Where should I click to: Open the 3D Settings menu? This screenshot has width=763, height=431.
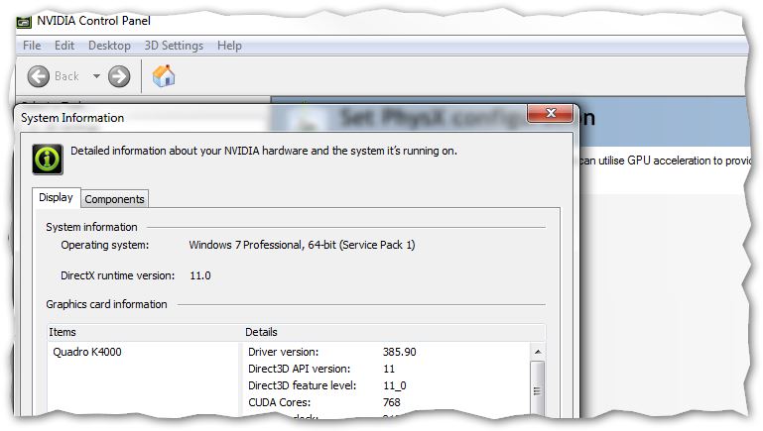[174, 46]
